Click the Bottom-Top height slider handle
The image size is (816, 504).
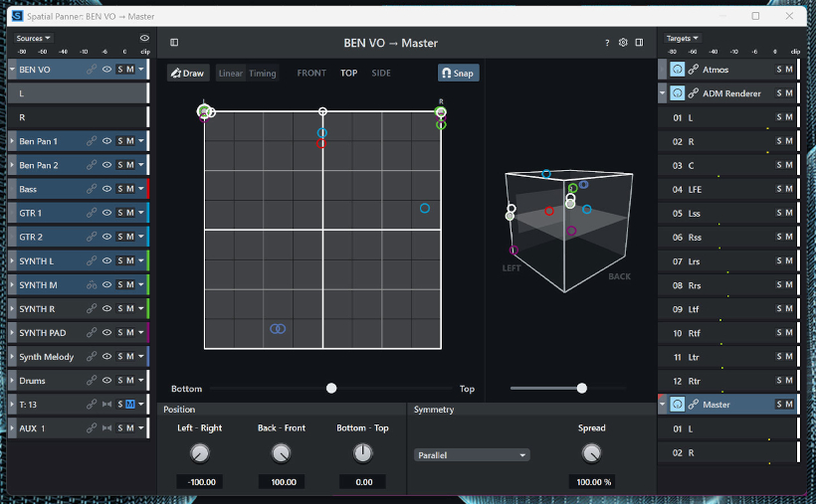[331, 388]
